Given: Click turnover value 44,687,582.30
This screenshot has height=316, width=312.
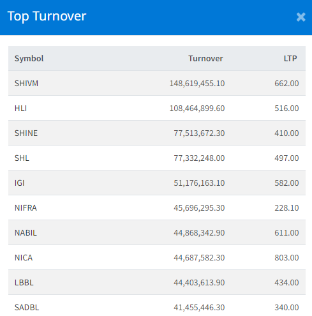Looking at the screenshot, I should coord(199,257).
